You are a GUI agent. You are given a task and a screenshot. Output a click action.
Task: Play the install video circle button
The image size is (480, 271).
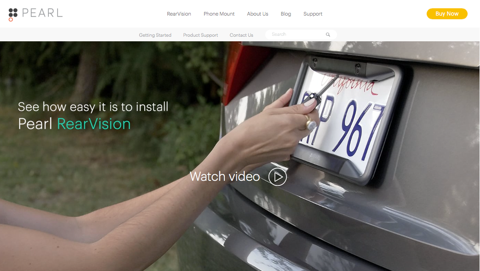[277, 177]
